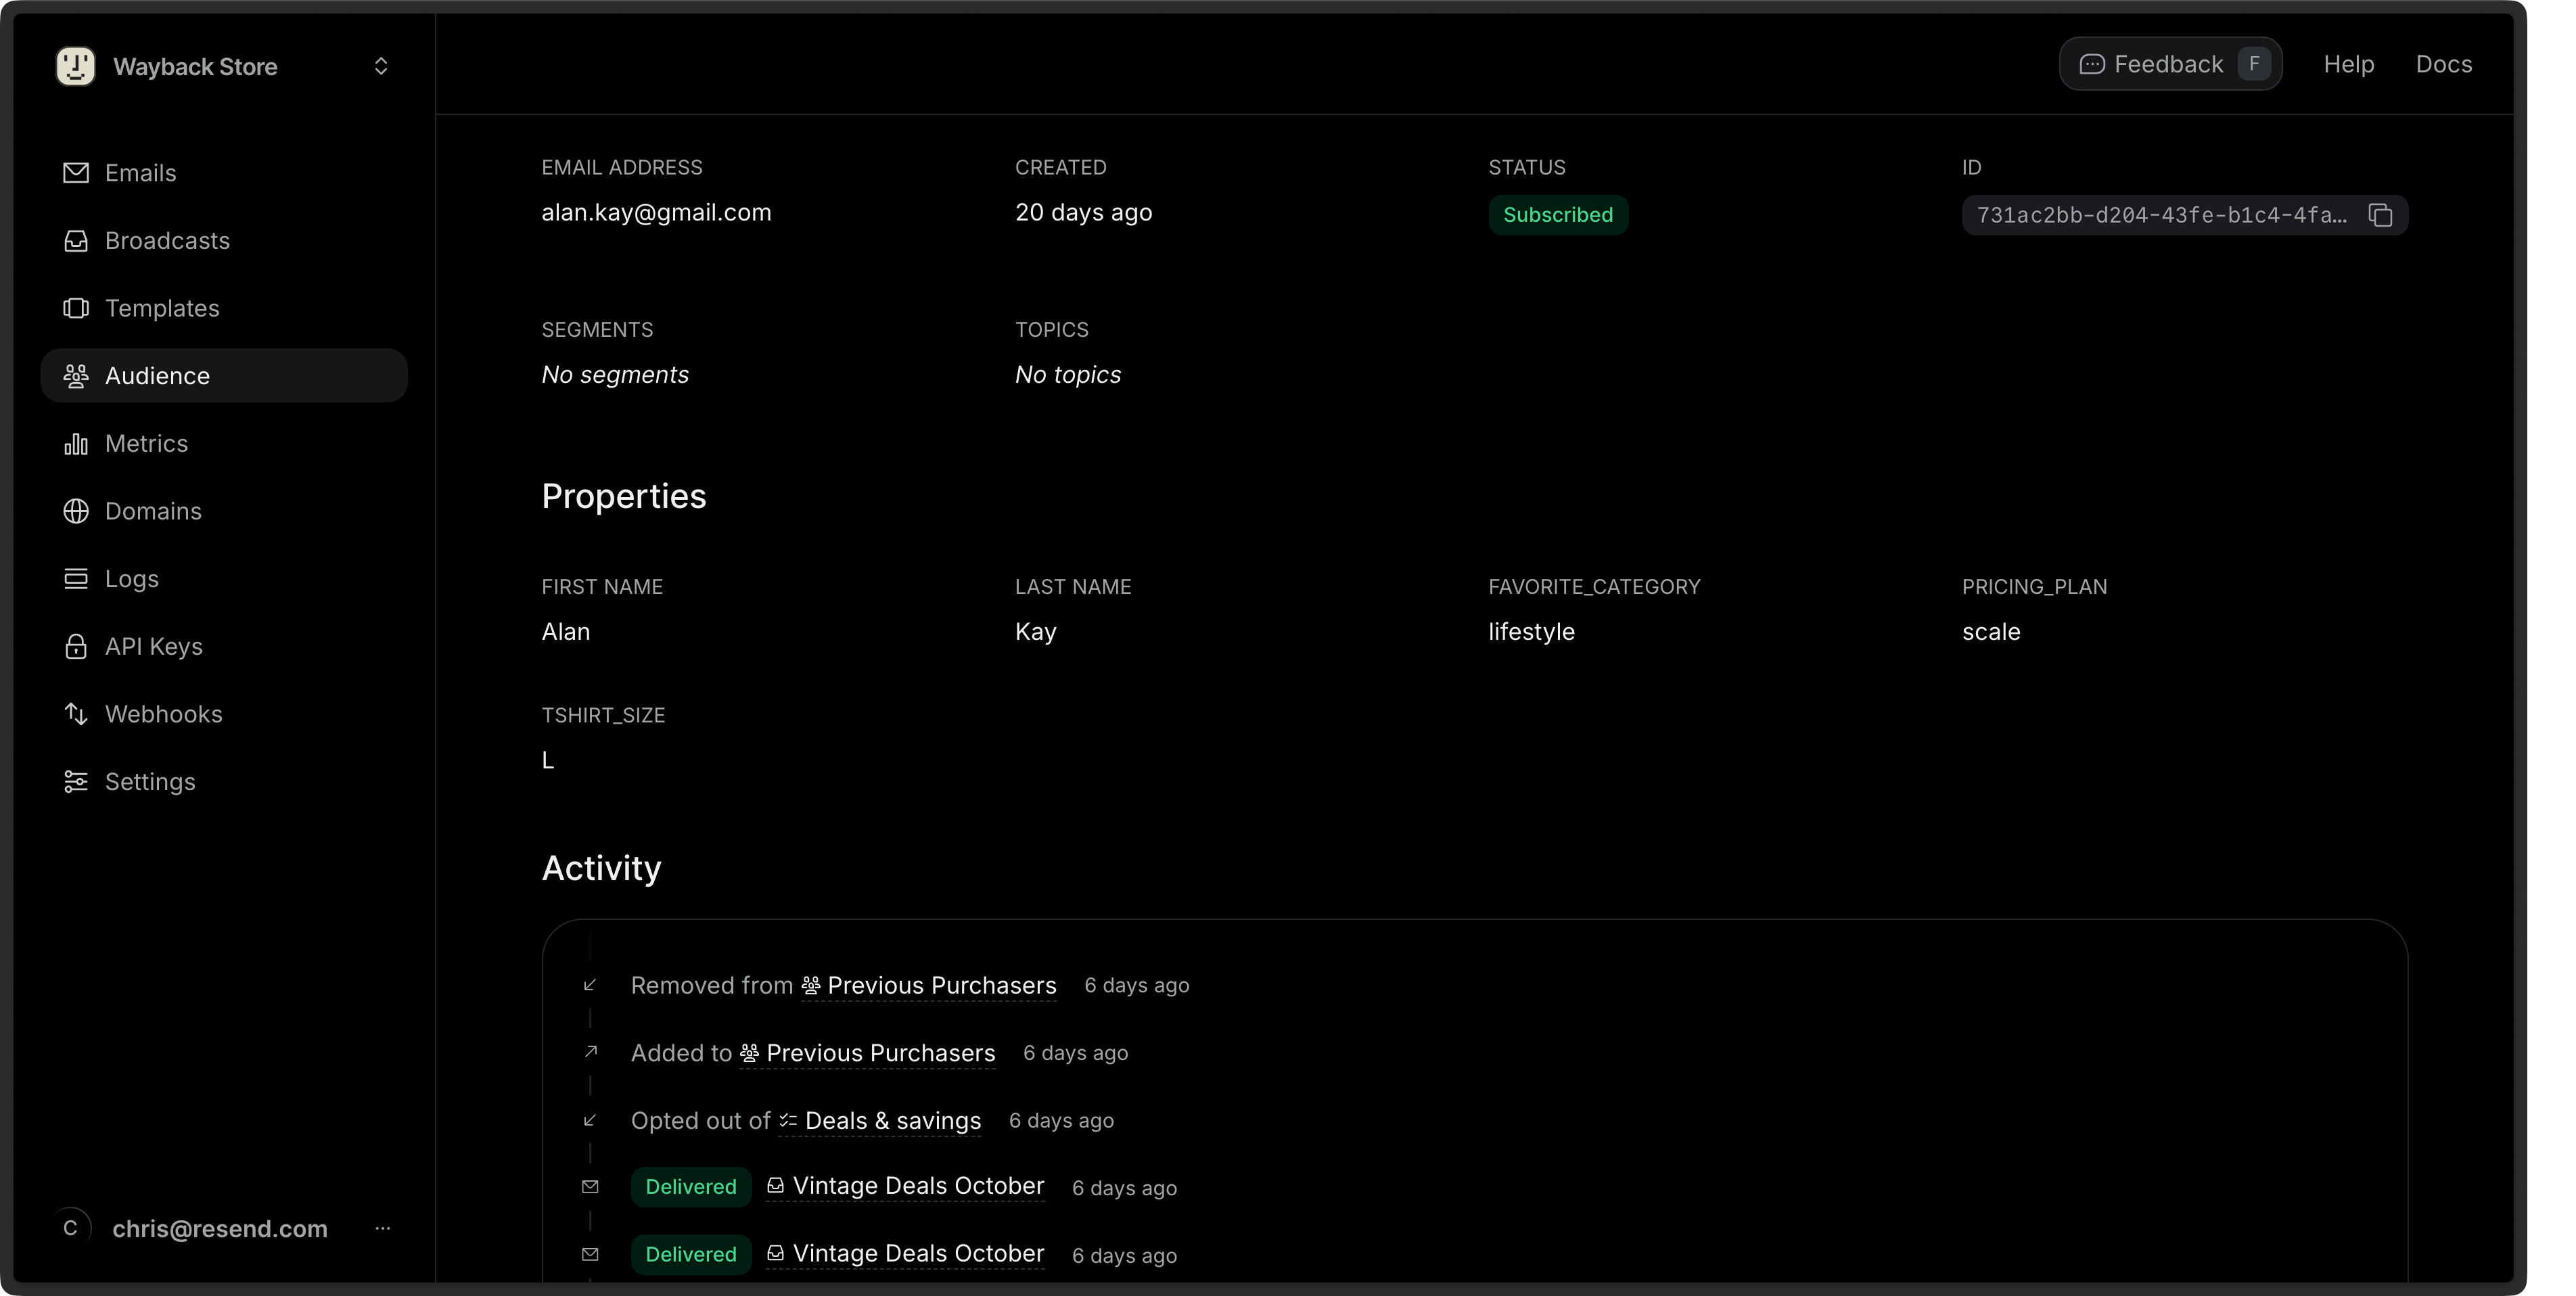Click the Subscribed status badge
Viewport: 2576px width, 1296px height.
tap(1557, 215)
